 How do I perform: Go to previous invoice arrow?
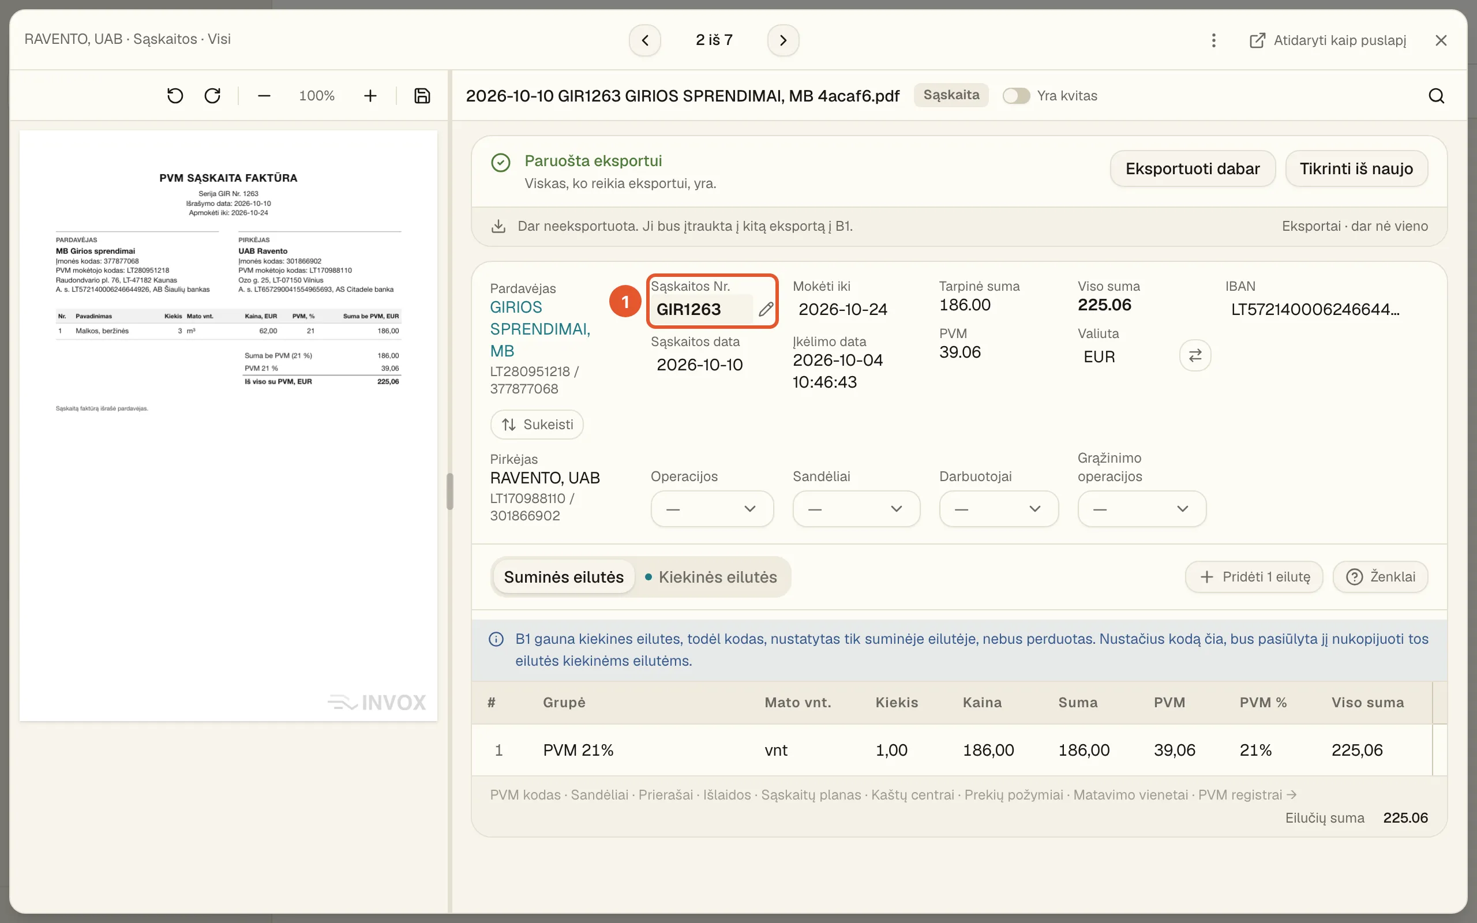click(645, 40)
